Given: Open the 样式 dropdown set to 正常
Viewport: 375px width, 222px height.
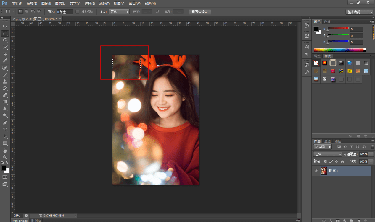Looking at the screenshot, I should coord(119,12).
